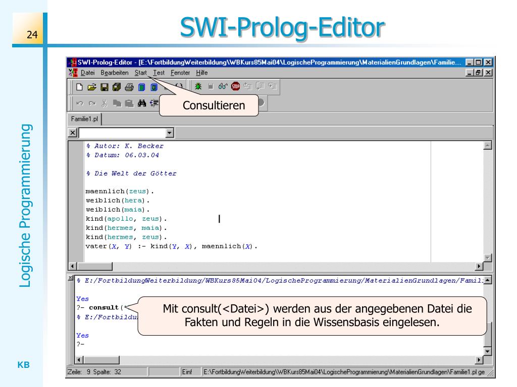
Task: Click console vertical scrollbar down arrow
Action: (488, 351)
